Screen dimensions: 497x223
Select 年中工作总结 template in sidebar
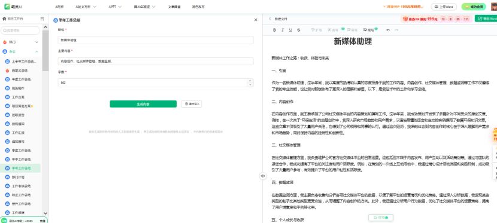click(x=20, y=160)
